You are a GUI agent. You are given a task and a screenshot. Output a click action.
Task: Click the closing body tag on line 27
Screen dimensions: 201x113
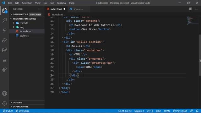click(x=64, y=88)
